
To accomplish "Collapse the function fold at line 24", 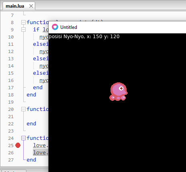I will pyautogui.click(x=23, y=138).
